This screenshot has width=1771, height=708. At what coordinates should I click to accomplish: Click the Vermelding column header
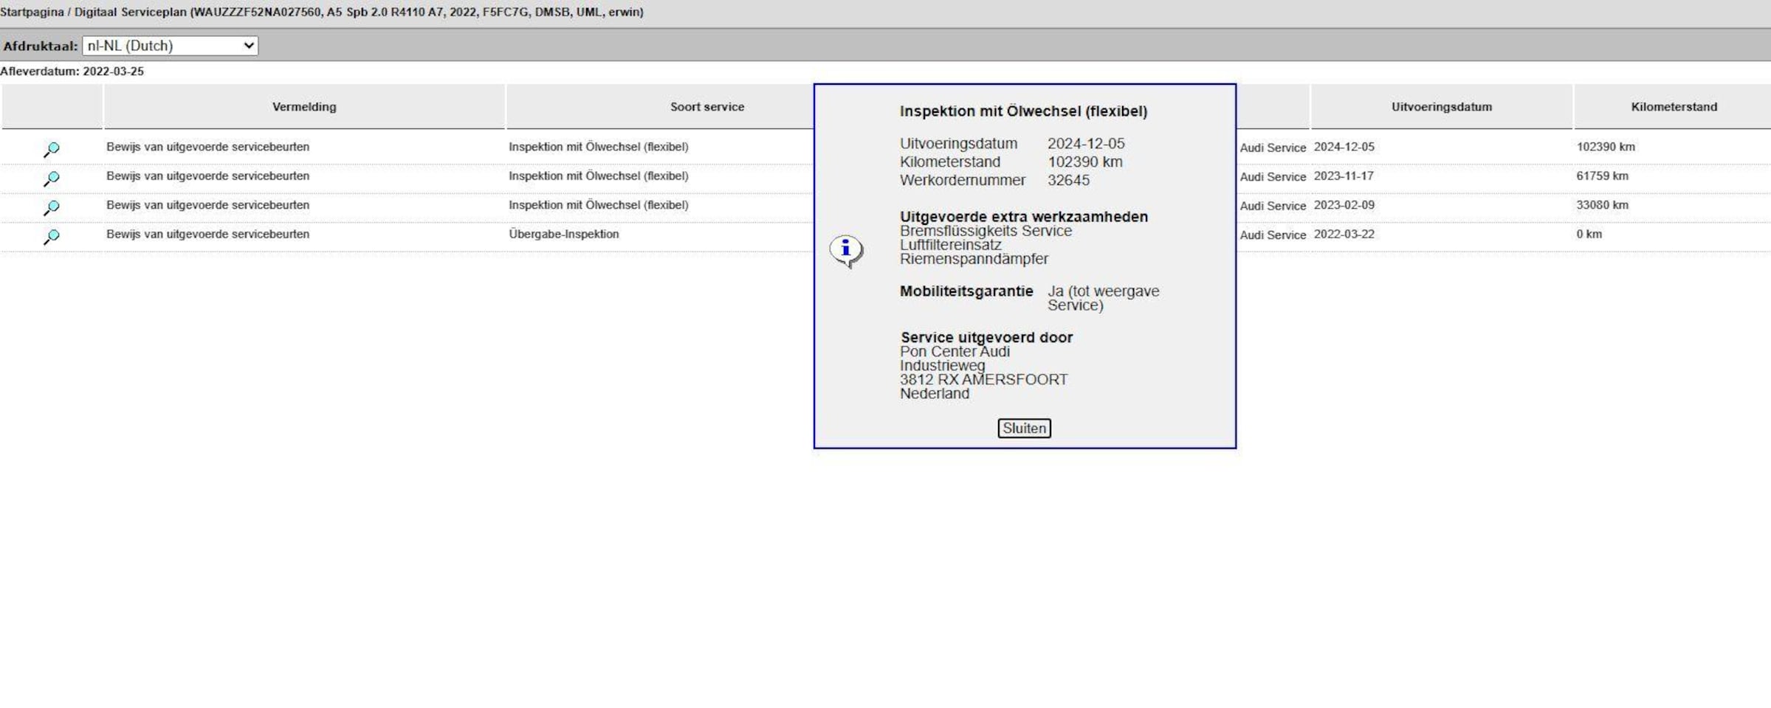304,107
